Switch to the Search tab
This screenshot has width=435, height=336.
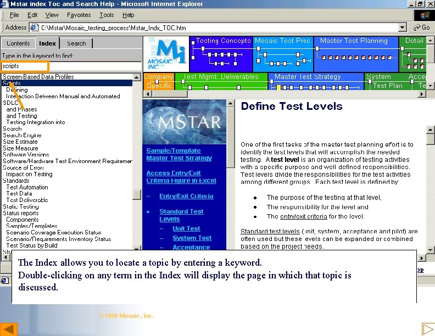click(76, 43)
